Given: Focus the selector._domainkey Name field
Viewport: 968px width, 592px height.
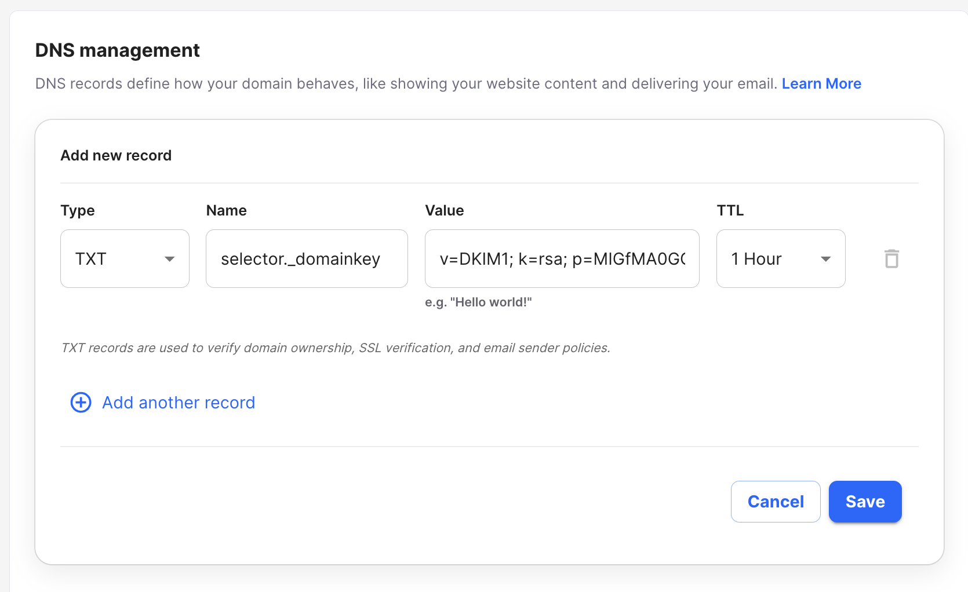Looking at the screenshot, I should point(306,259).
